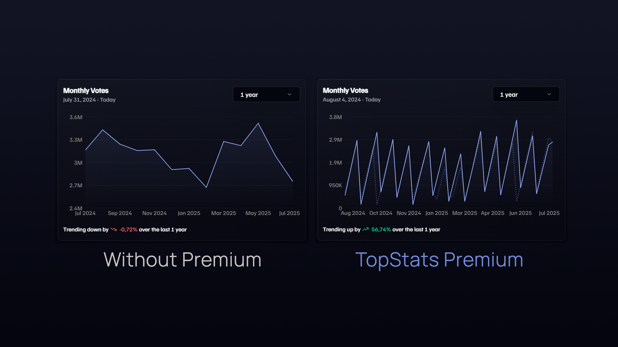618x347 pixels.
Task: Click the Mar 2025 label in left chart
Action: point(223,213)
